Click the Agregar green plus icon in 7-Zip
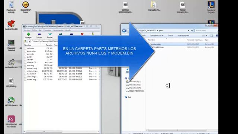Screen dimensions: 238x134 click(x=28, y=34)
